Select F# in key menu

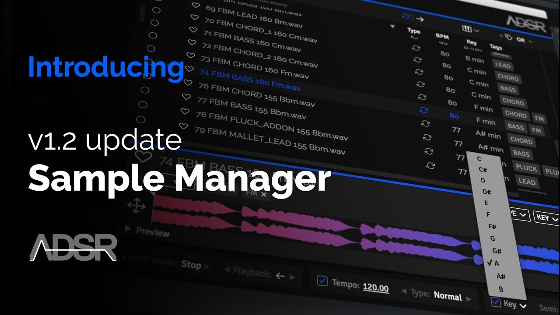pos(492,226)
